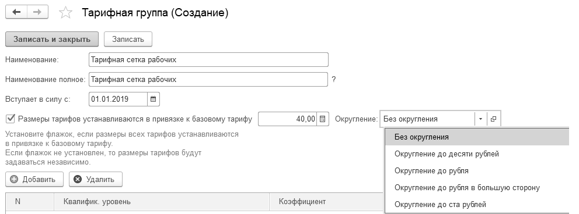Open the calendar picker for effective date
Screen dimensions: 579x214
click(x=154, y=99)
